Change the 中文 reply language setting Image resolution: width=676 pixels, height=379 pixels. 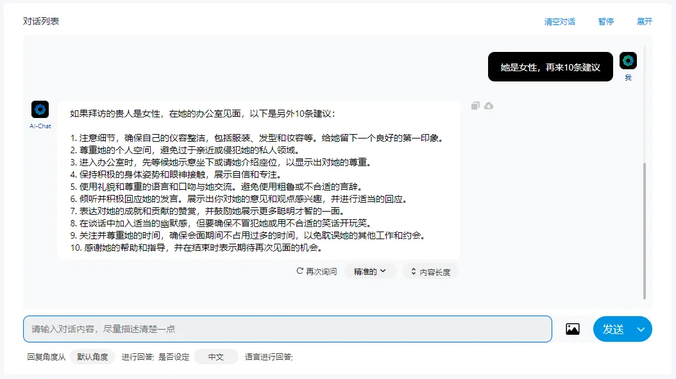click(216, 357)
